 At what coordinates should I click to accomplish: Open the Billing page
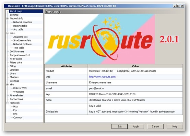(13, 66)
